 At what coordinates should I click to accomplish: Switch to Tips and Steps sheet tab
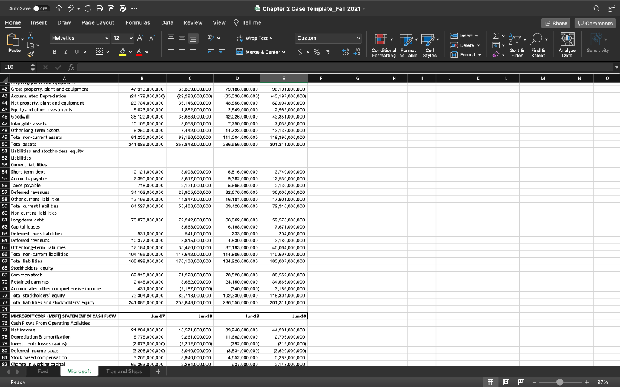[124, 371]
